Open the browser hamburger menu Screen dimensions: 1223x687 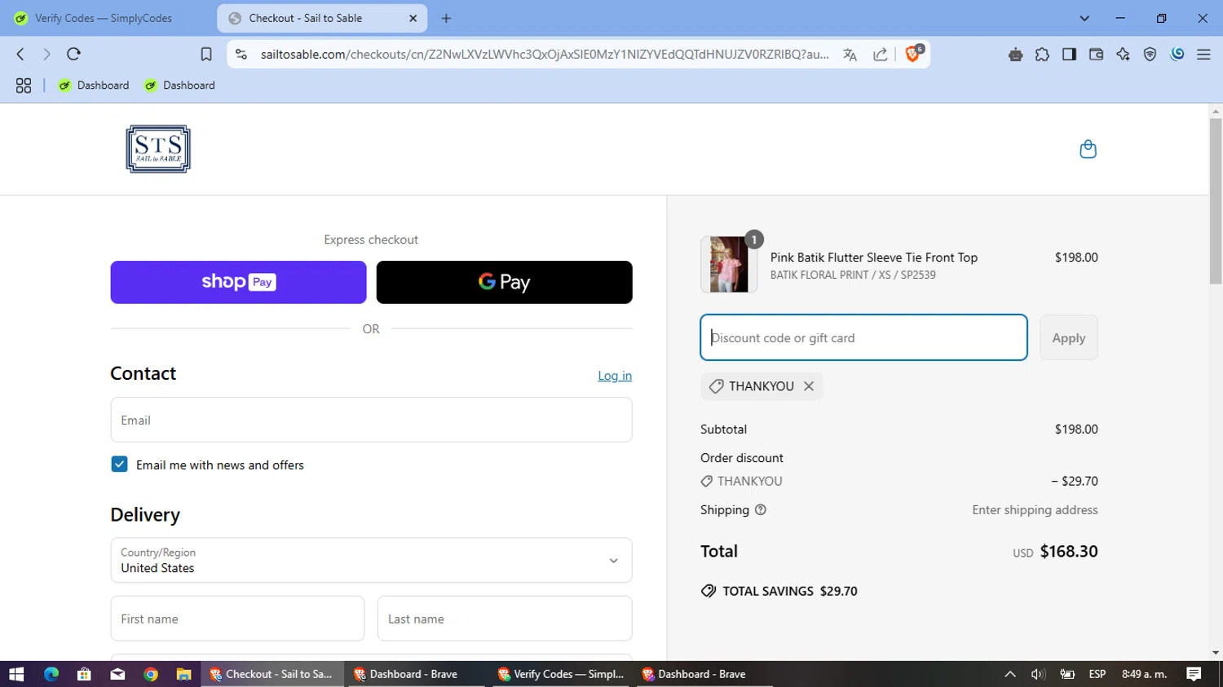point(1203,55)
